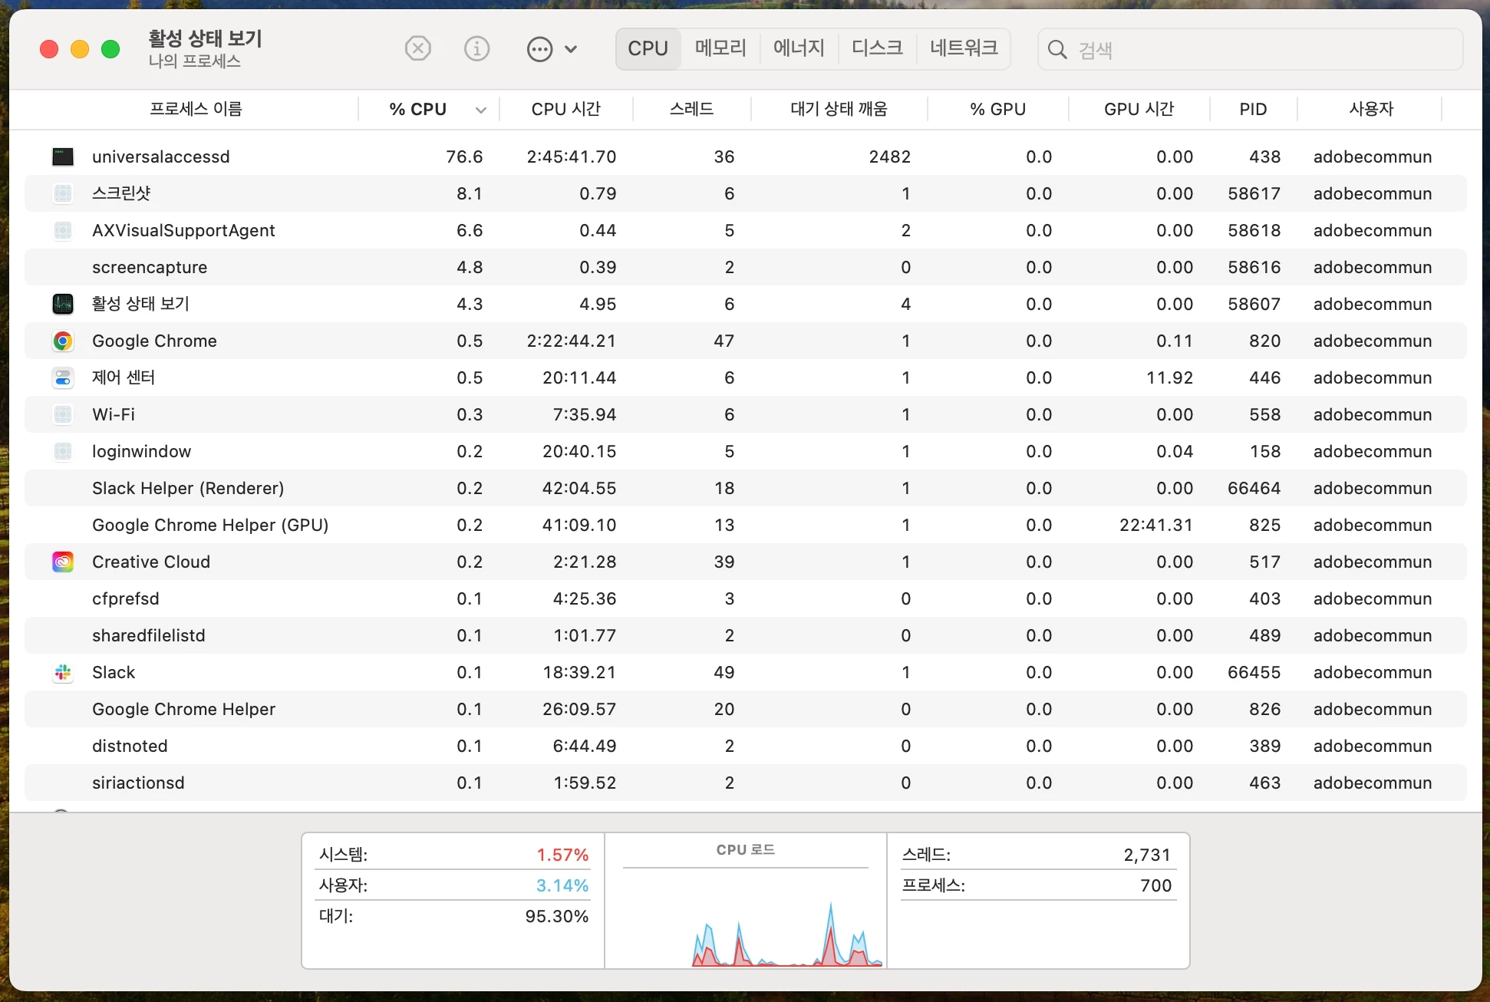1490x1002 pixels.
Task: Click the stop process X icon
Action: [417, 49]
